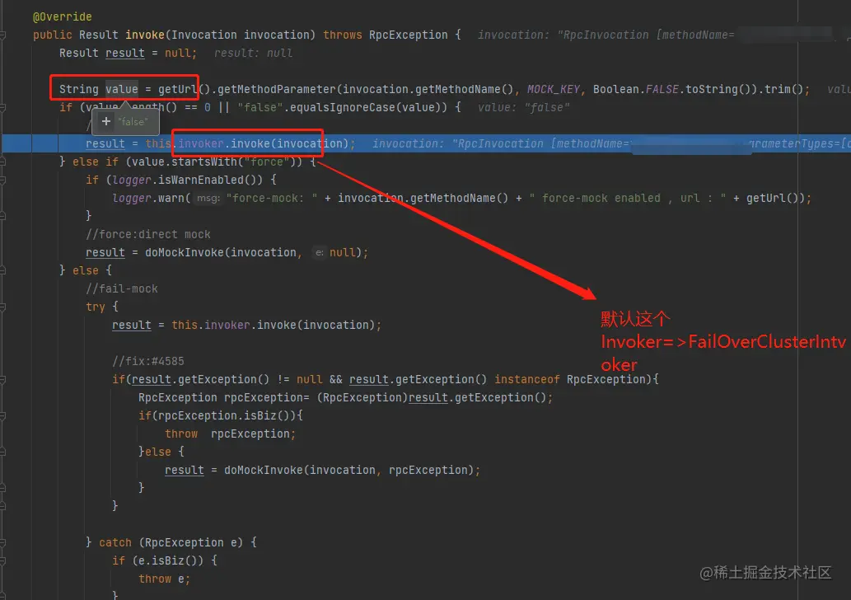
Task: Collapse the fold marker on the public Result invoke line
Action: click(x=2, y=35)
